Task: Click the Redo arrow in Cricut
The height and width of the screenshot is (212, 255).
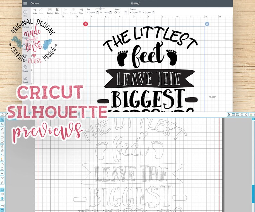Action: click(41, 10)
